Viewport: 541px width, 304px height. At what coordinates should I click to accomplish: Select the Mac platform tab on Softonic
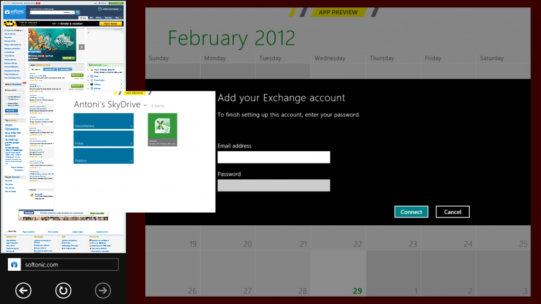tap(91, 17)
